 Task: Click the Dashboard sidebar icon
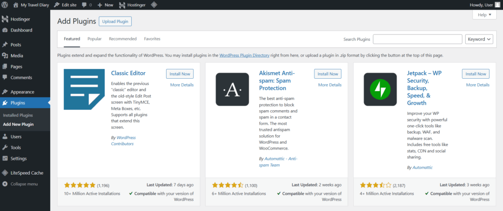(5, 30)
